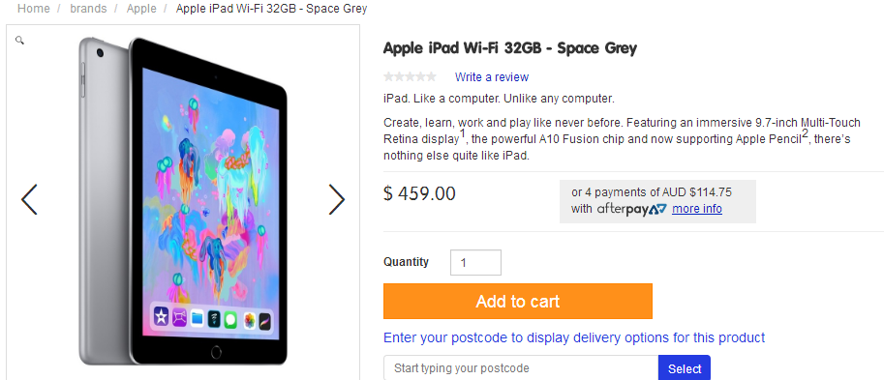This screenshot has height=380, width=884.
Task: Click footnote 1 superscript after Retina display
Action: click(462, 134)
